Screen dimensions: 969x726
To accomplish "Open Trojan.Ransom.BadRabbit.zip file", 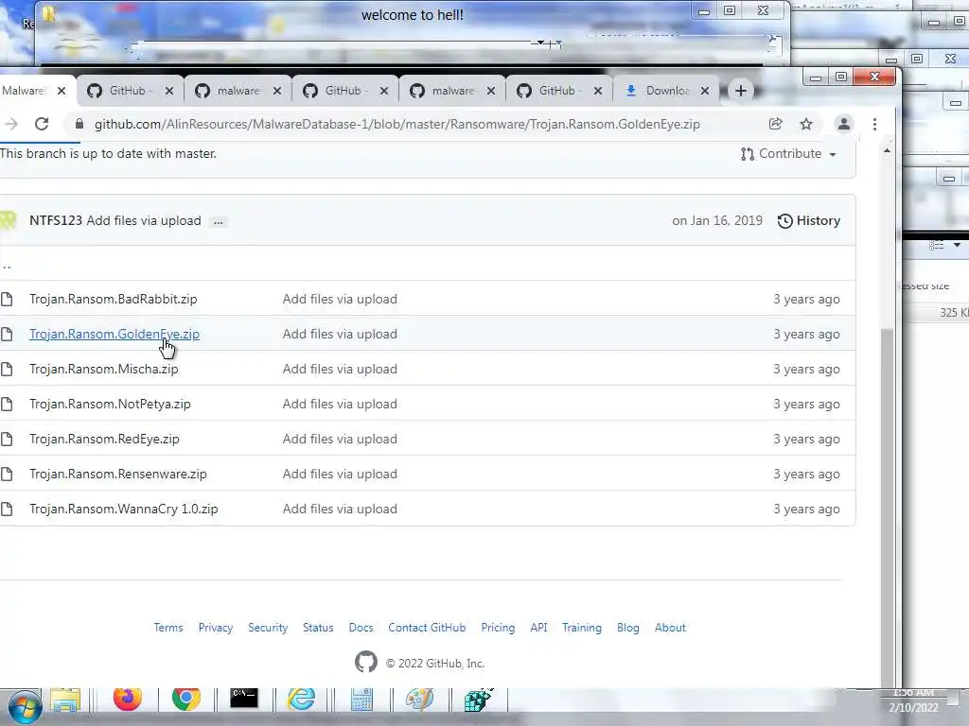I will click(x=114, y=300).
